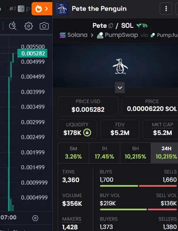Click the MAKERS 1,428 value
Image resolution: width=178 pixels, height=231 pixels.
(x=70, y=227)
